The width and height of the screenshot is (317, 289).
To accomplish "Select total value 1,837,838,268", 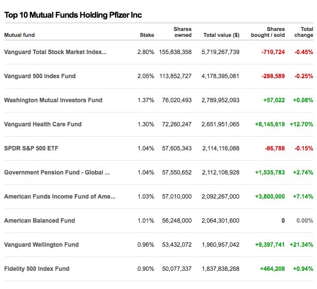I will 221,269.
